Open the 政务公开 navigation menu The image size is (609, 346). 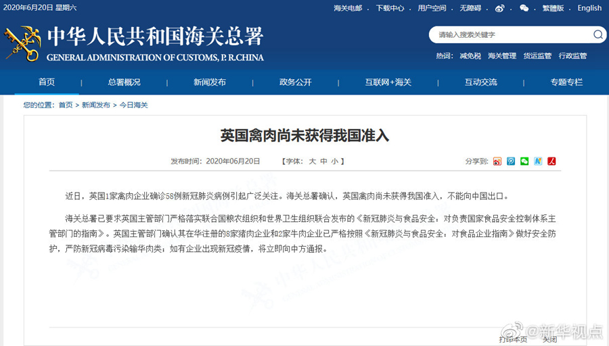tap(296, 82)
